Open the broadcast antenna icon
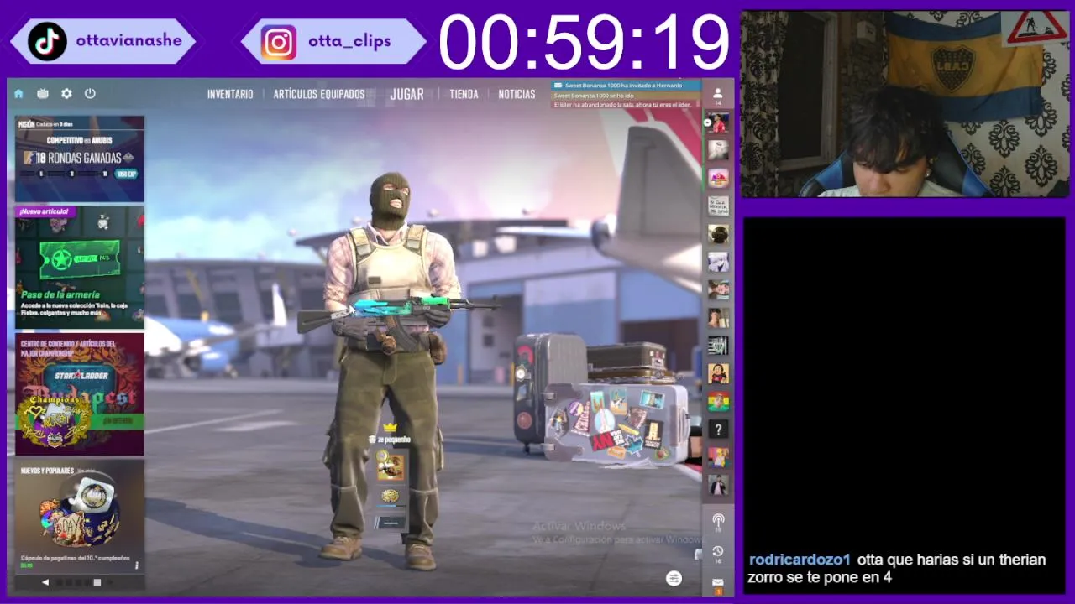The image size is (1075, 604). click(x=718, y=523)
